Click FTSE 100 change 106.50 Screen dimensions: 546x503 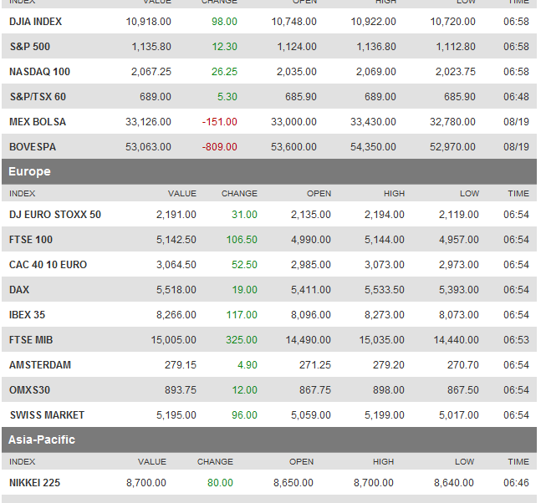tap(242, 240)
